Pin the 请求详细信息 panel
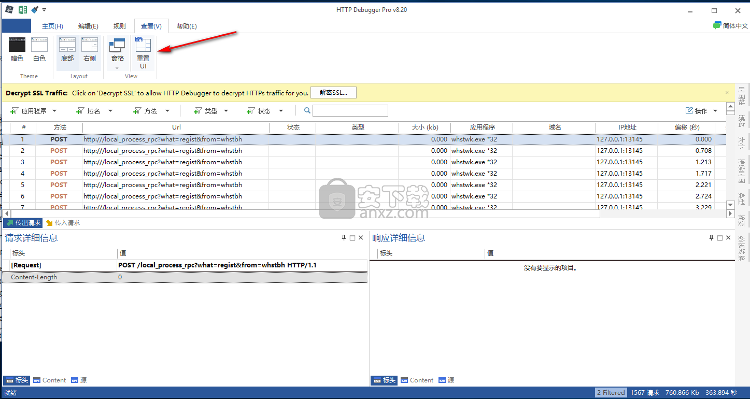 pyautogui.click(x=344, y=238)
